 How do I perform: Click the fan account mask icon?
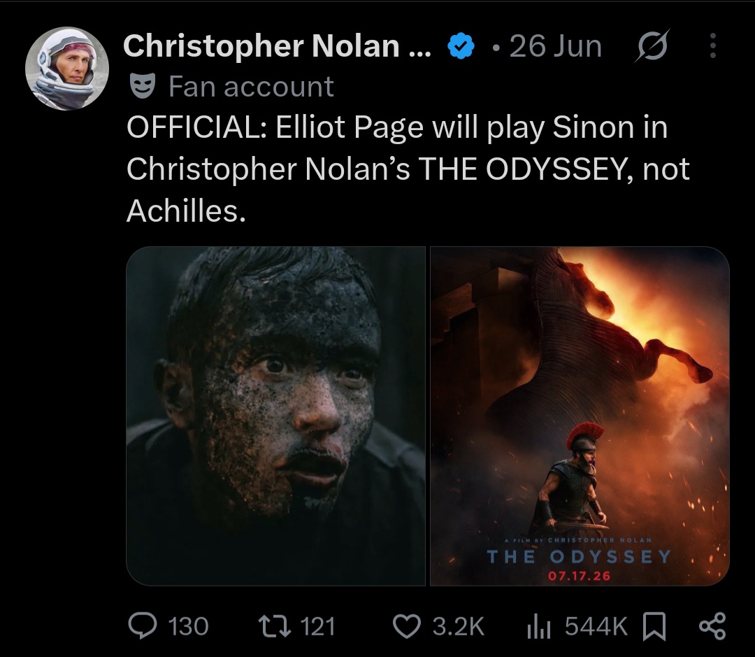(142, 86)
